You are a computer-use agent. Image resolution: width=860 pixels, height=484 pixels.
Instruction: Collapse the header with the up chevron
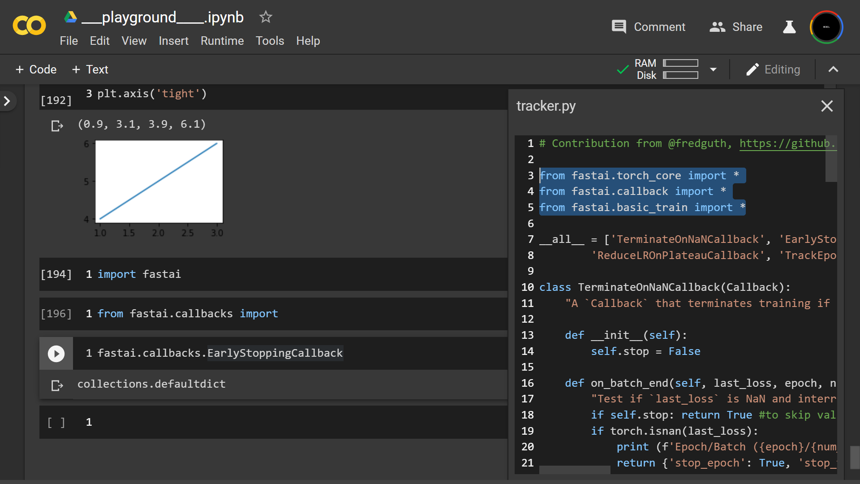click(x=833, y=69)
